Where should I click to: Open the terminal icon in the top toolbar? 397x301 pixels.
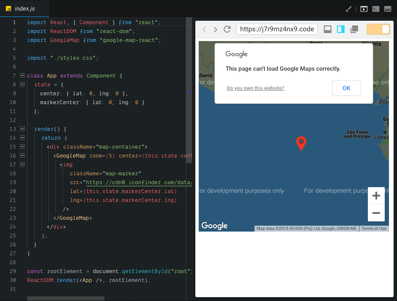click(375, 8)
